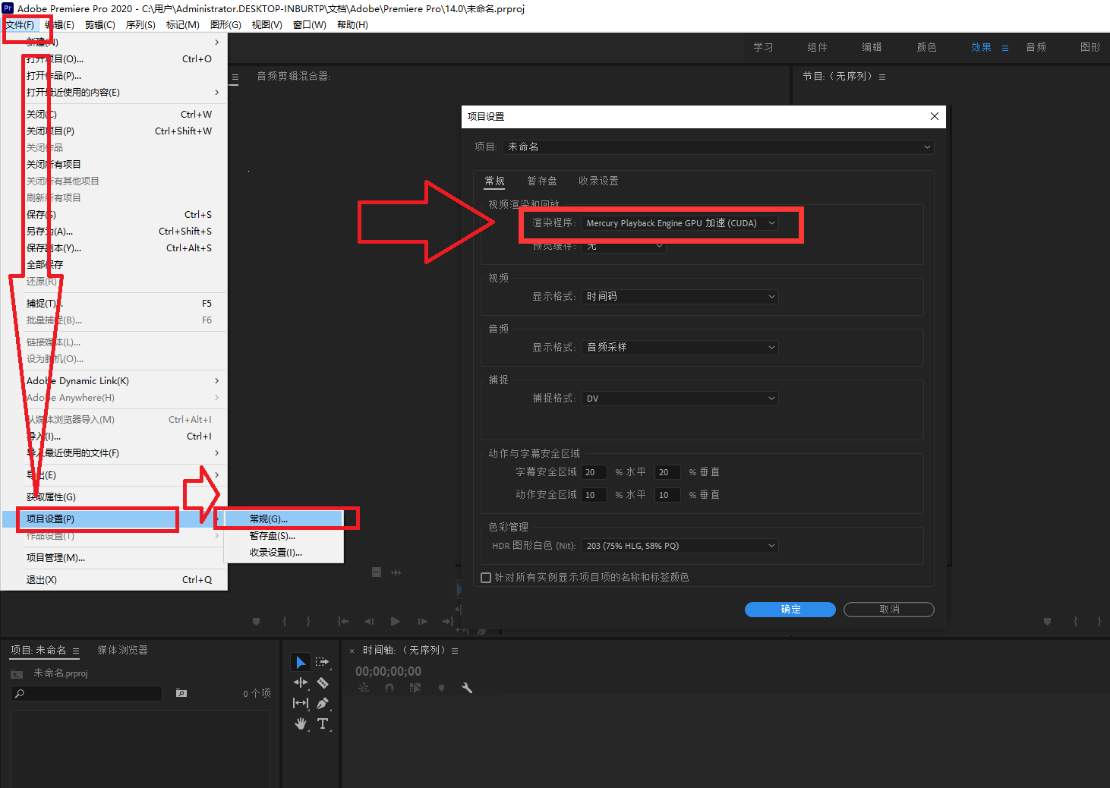This screenshot has width=1110, height=788.
Task: Switch to the 音频 workspace
Action: coord(1036,48)
